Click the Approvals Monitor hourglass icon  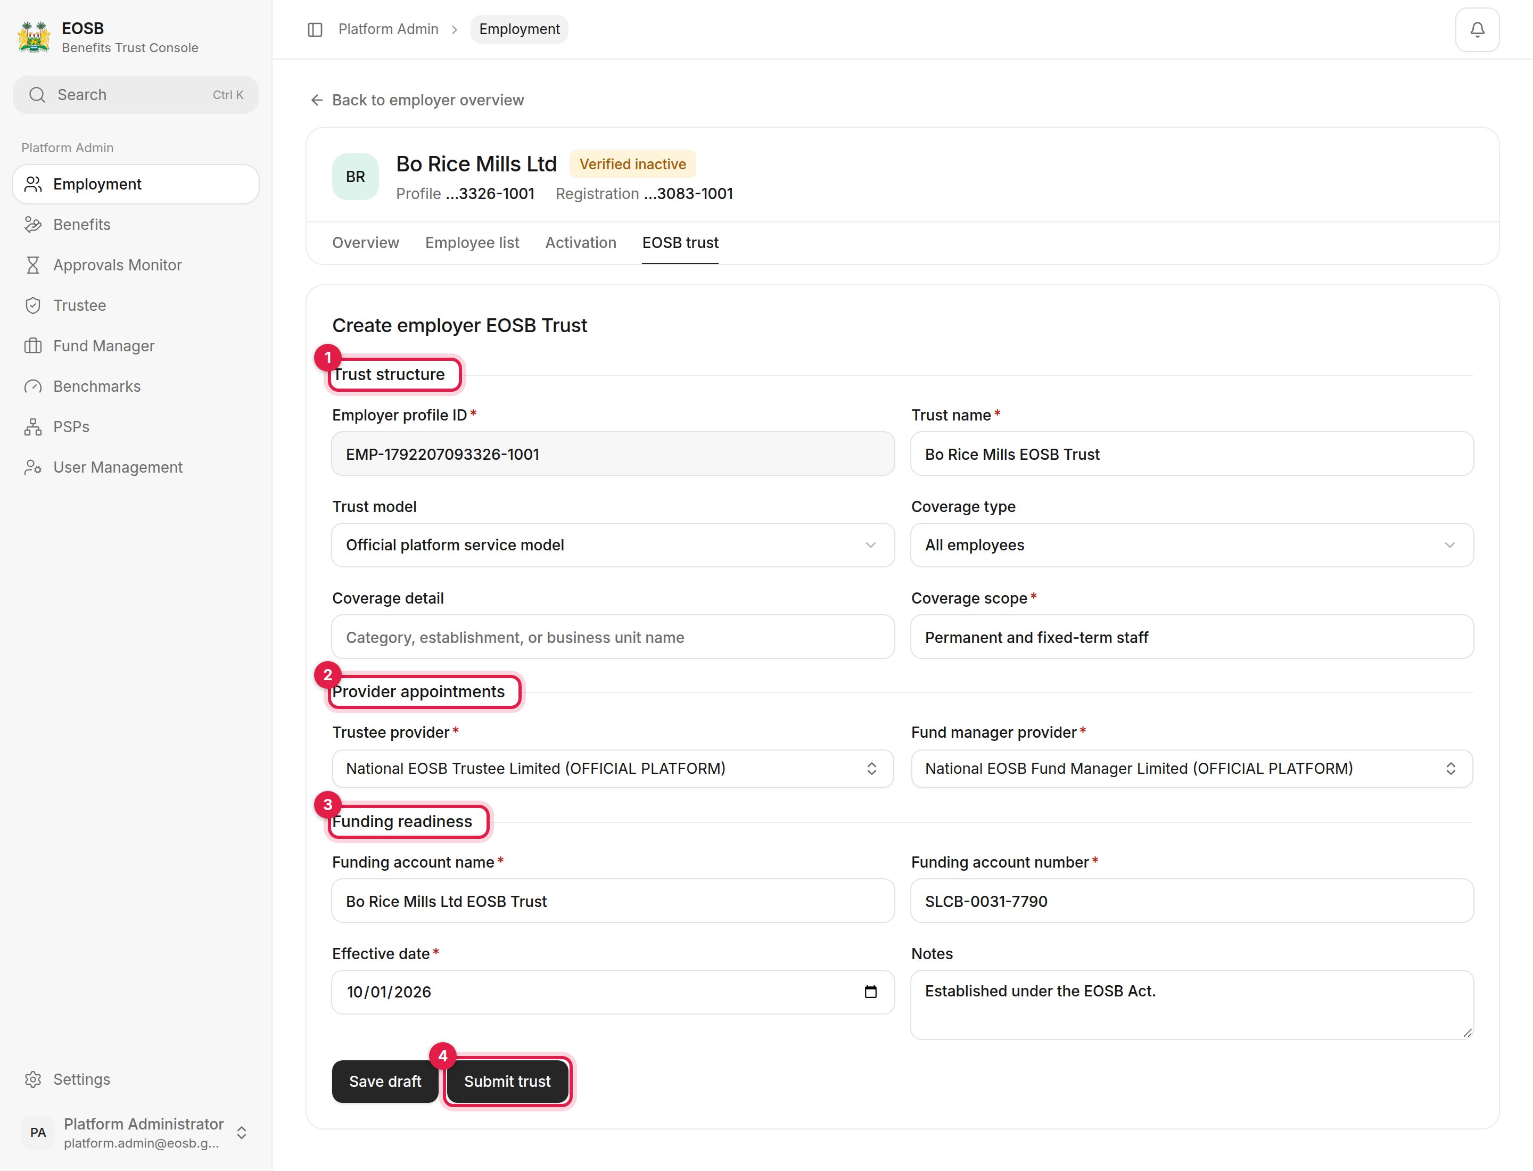33,265
